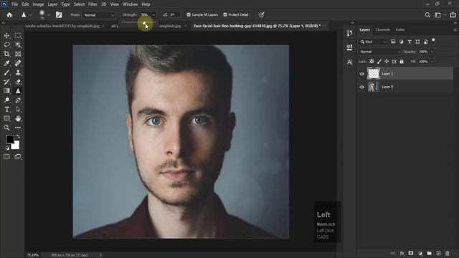Select the Horizontal Type tool

[6, 110]
